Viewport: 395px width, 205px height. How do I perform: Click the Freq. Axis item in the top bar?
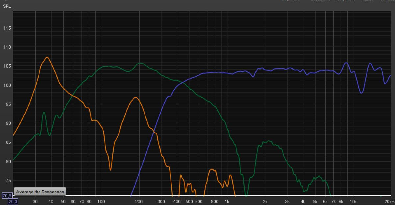click(x=345, y=0)
